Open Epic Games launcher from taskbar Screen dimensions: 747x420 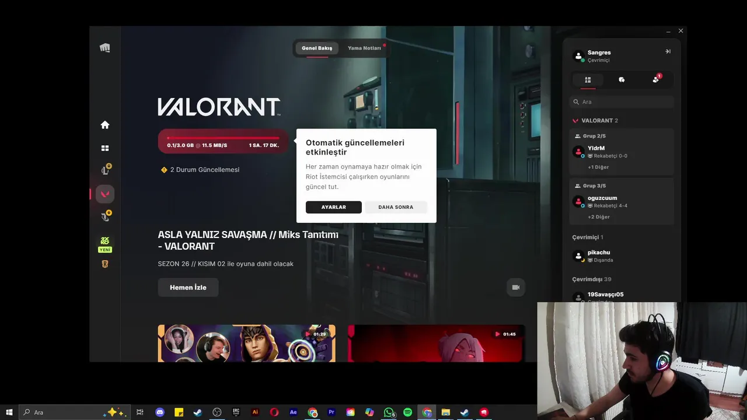click(236, 412)
